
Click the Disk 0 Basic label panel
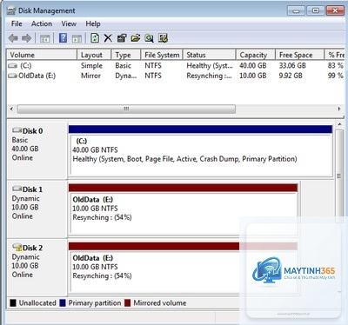click(x=37, y=150)
